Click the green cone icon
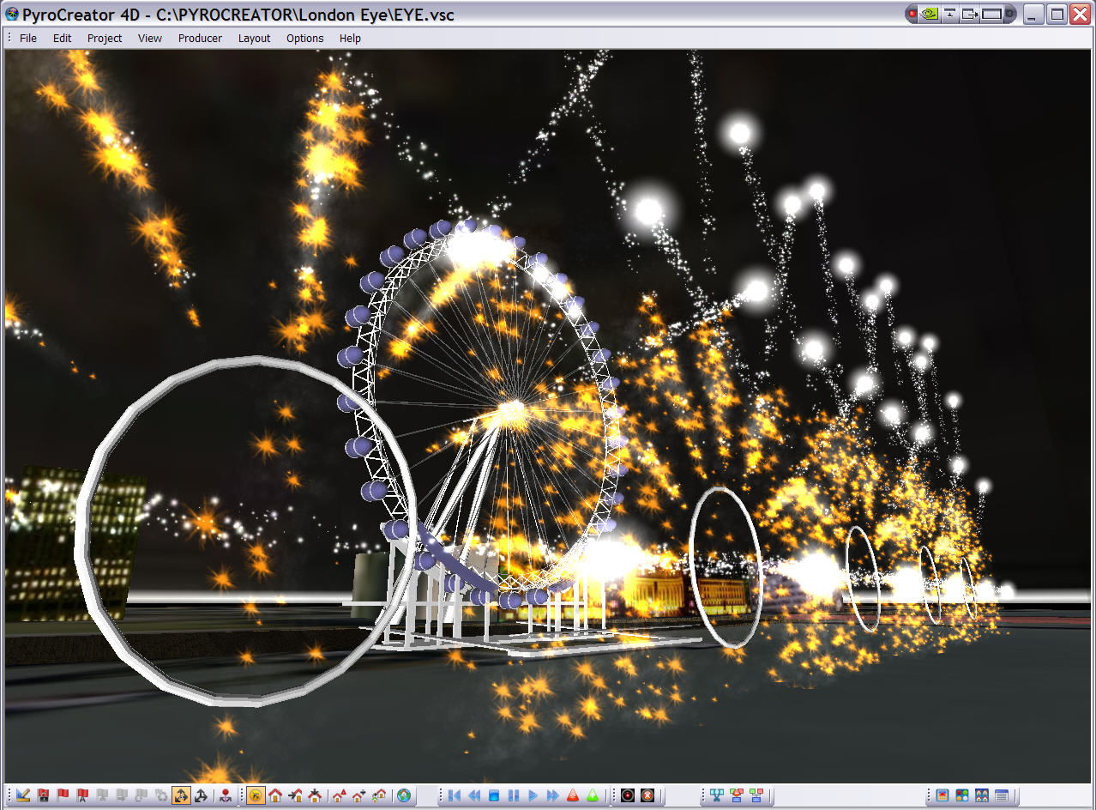This screenshot has width=1096, height=810. coord(593,795)
